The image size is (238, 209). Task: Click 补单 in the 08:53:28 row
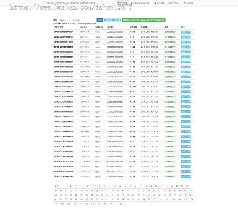[188, 161]
